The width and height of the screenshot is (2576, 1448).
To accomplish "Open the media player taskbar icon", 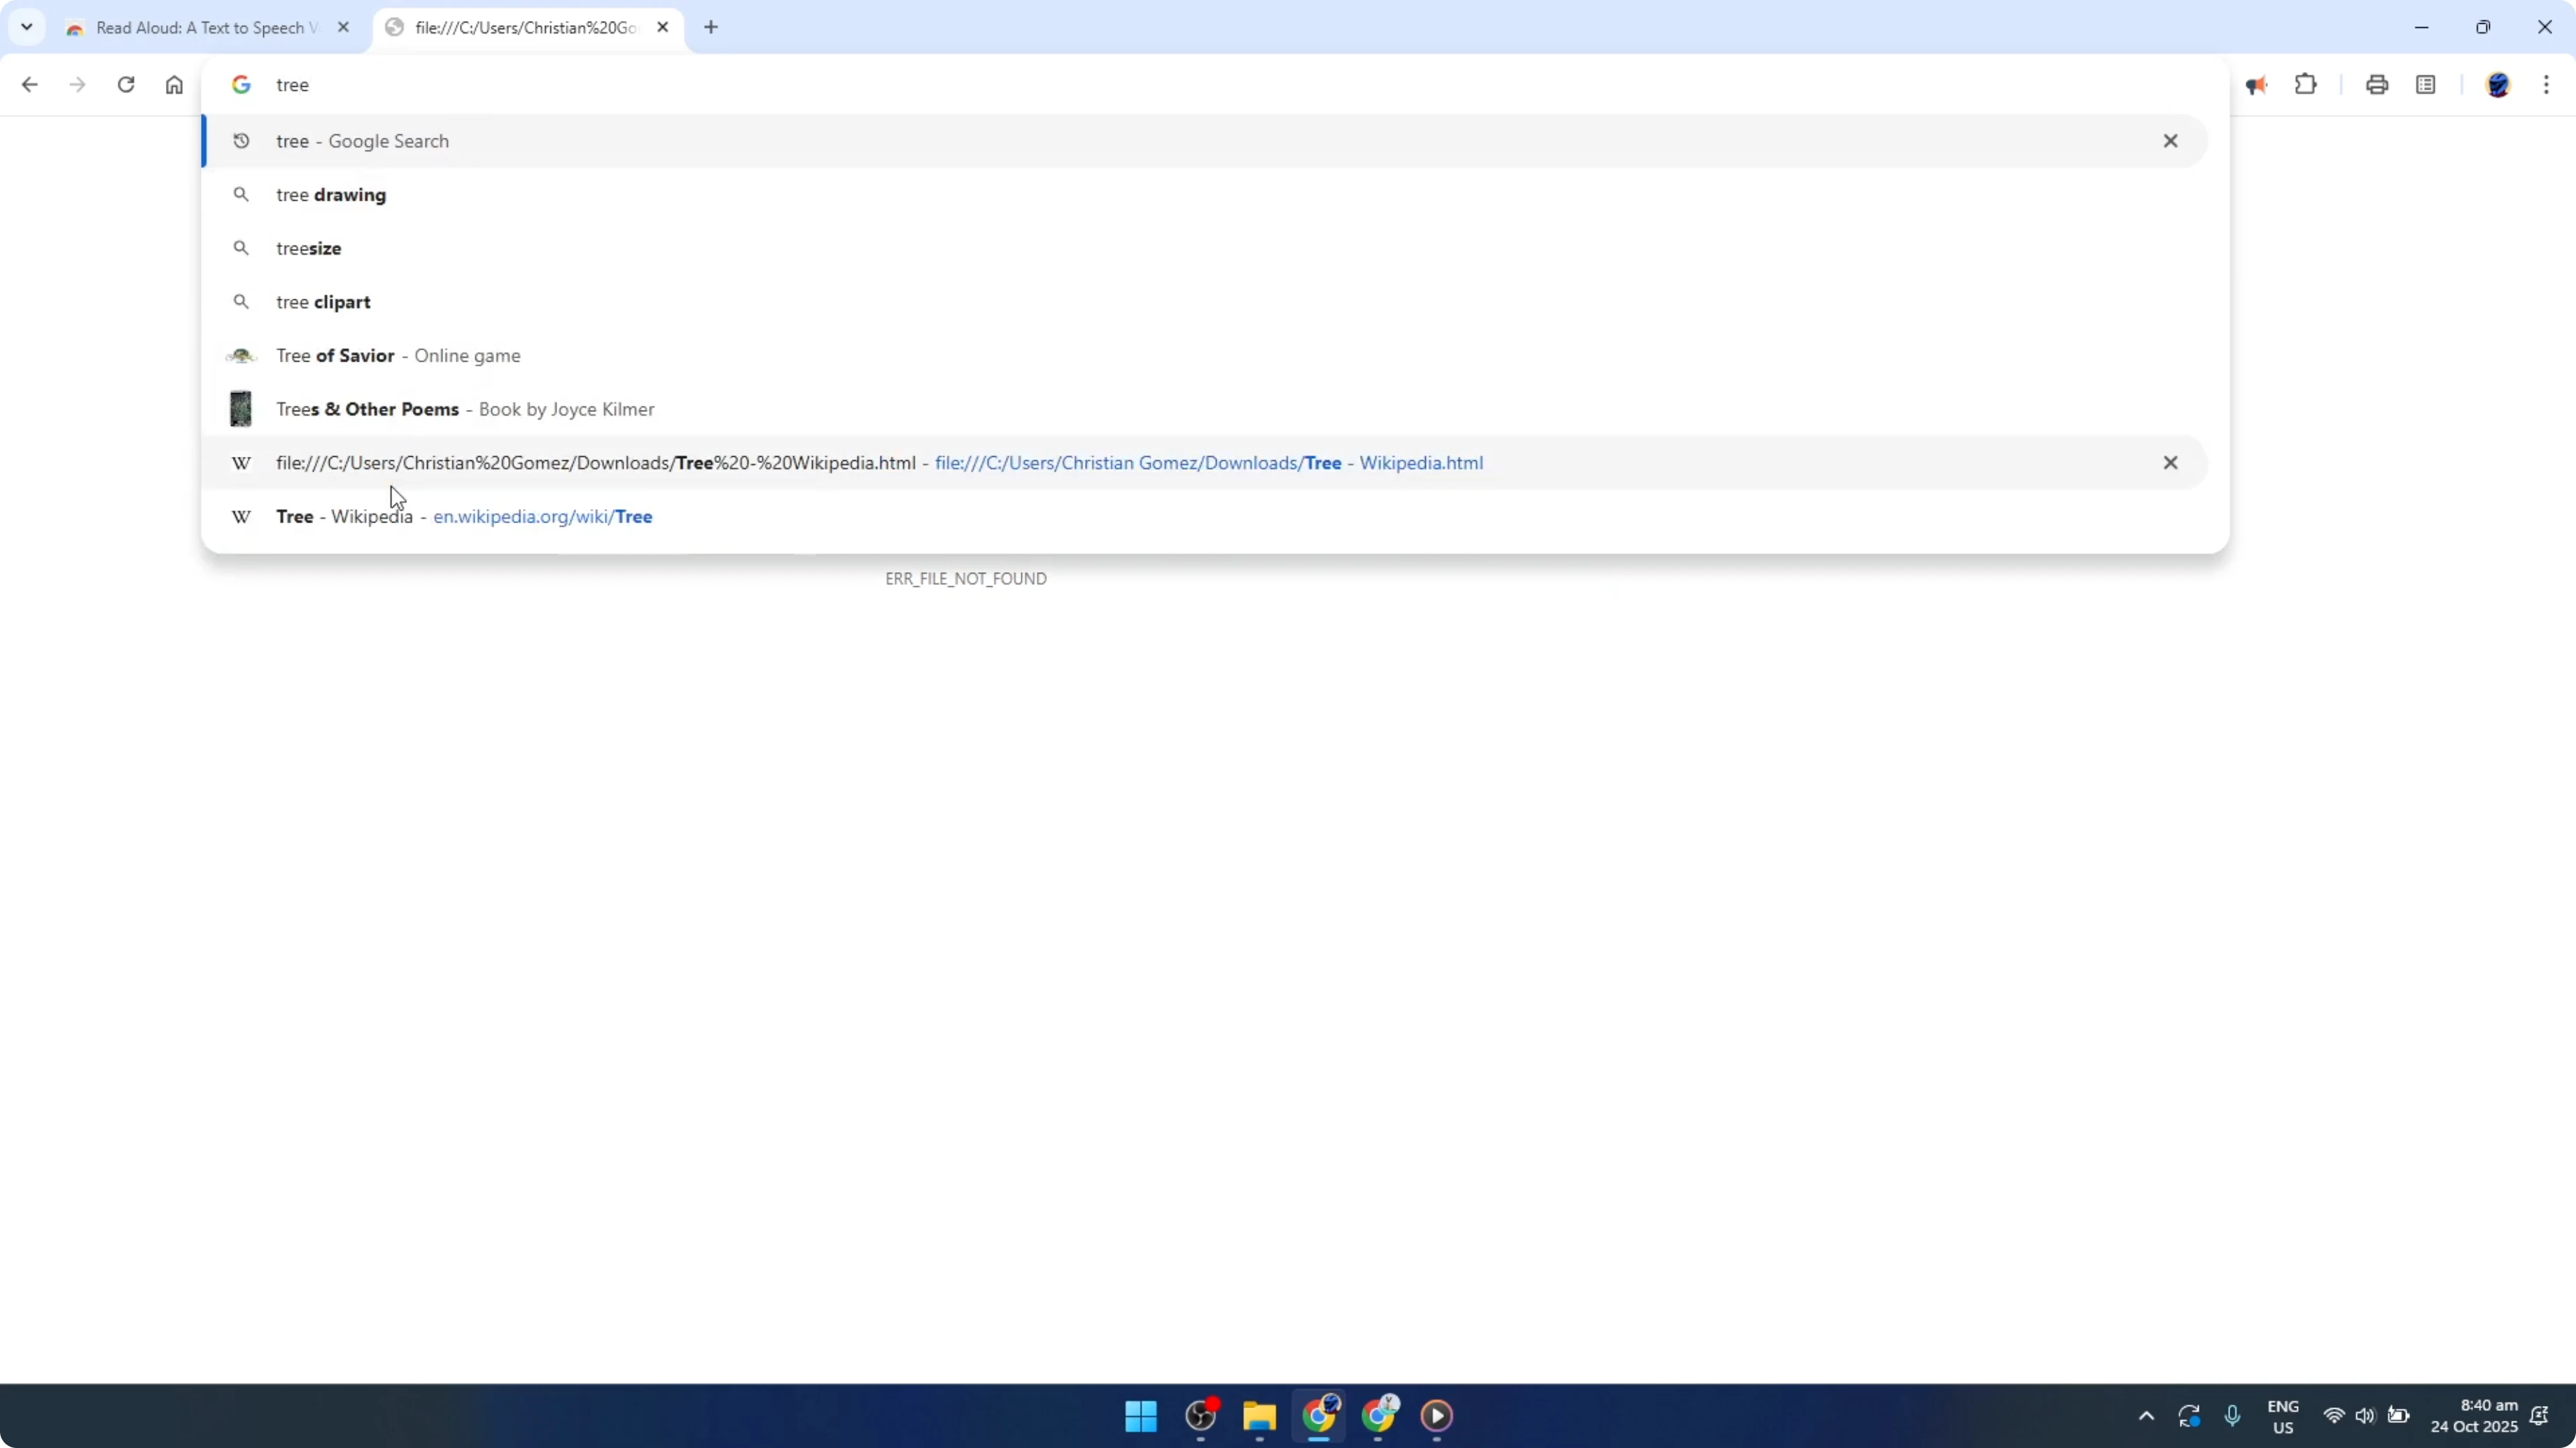I will click(1437, 1416).
